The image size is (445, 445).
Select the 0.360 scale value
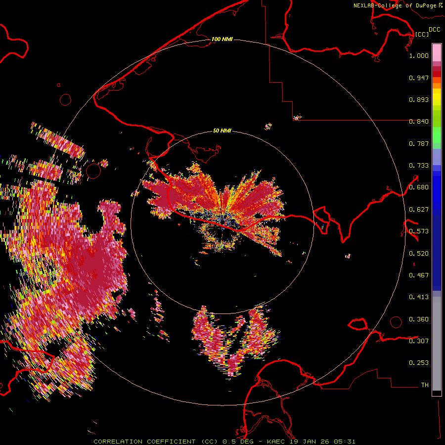(x=419, y=319)
